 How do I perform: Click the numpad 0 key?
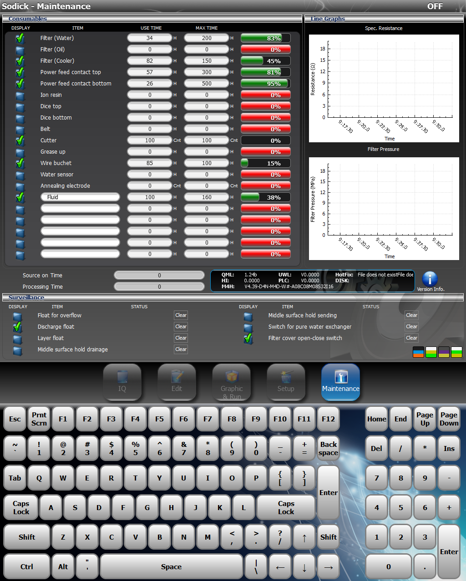click(x=389, y=567)
